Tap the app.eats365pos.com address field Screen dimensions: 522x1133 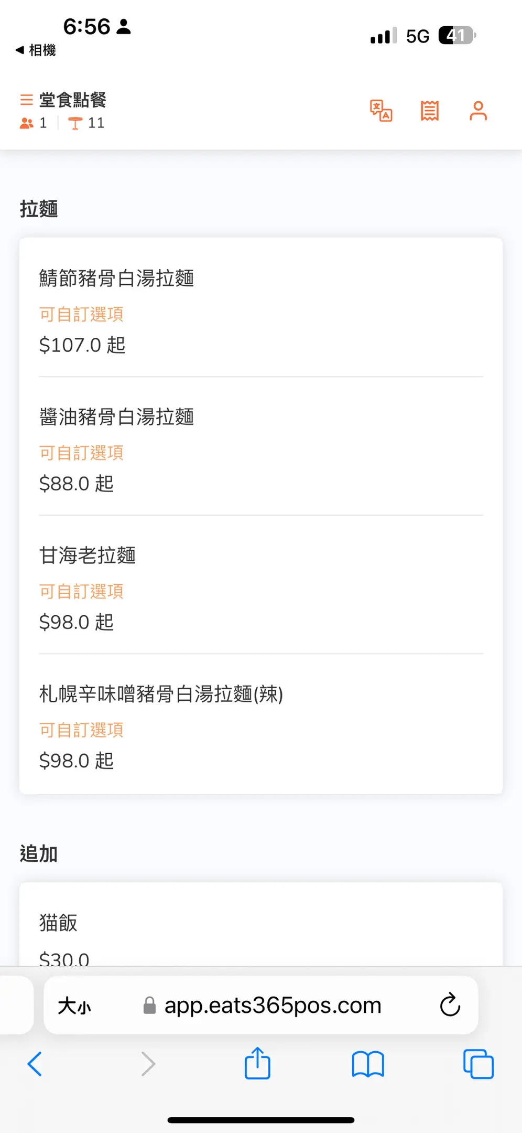coord(273,1006)
